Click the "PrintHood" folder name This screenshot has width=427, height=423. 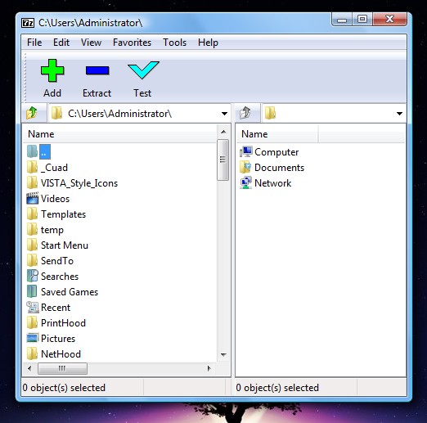pos(63,323)
